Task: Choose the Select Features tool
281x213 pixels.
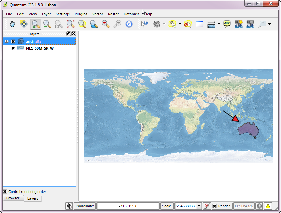Action: [x=172, y=24]
